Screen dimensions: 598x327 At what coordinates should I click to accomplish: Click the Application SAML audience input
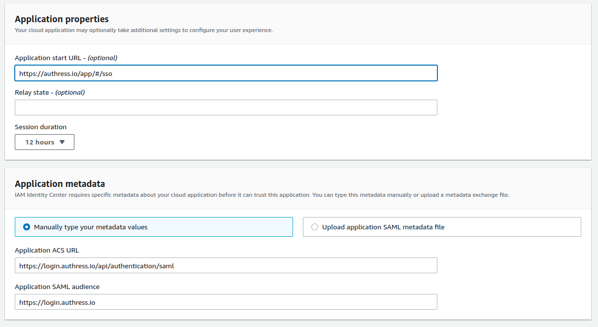coord(226,302)
